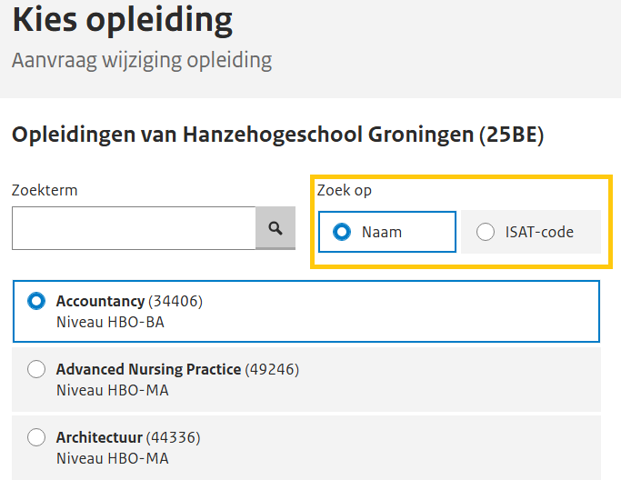
Task: Select the Naam radio button circle
Action: [342, 232]
